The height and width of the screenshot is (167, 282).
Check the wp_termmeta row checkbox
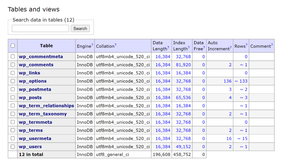click(x=13, y=122)
